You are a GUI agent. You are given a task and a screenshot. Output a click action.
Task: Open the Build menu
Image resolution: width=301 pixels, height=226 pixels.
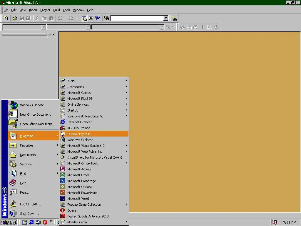56,10
